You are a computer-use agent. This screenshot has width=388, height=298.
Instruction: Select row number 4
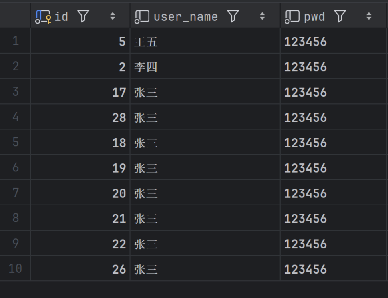coord(16,117)
